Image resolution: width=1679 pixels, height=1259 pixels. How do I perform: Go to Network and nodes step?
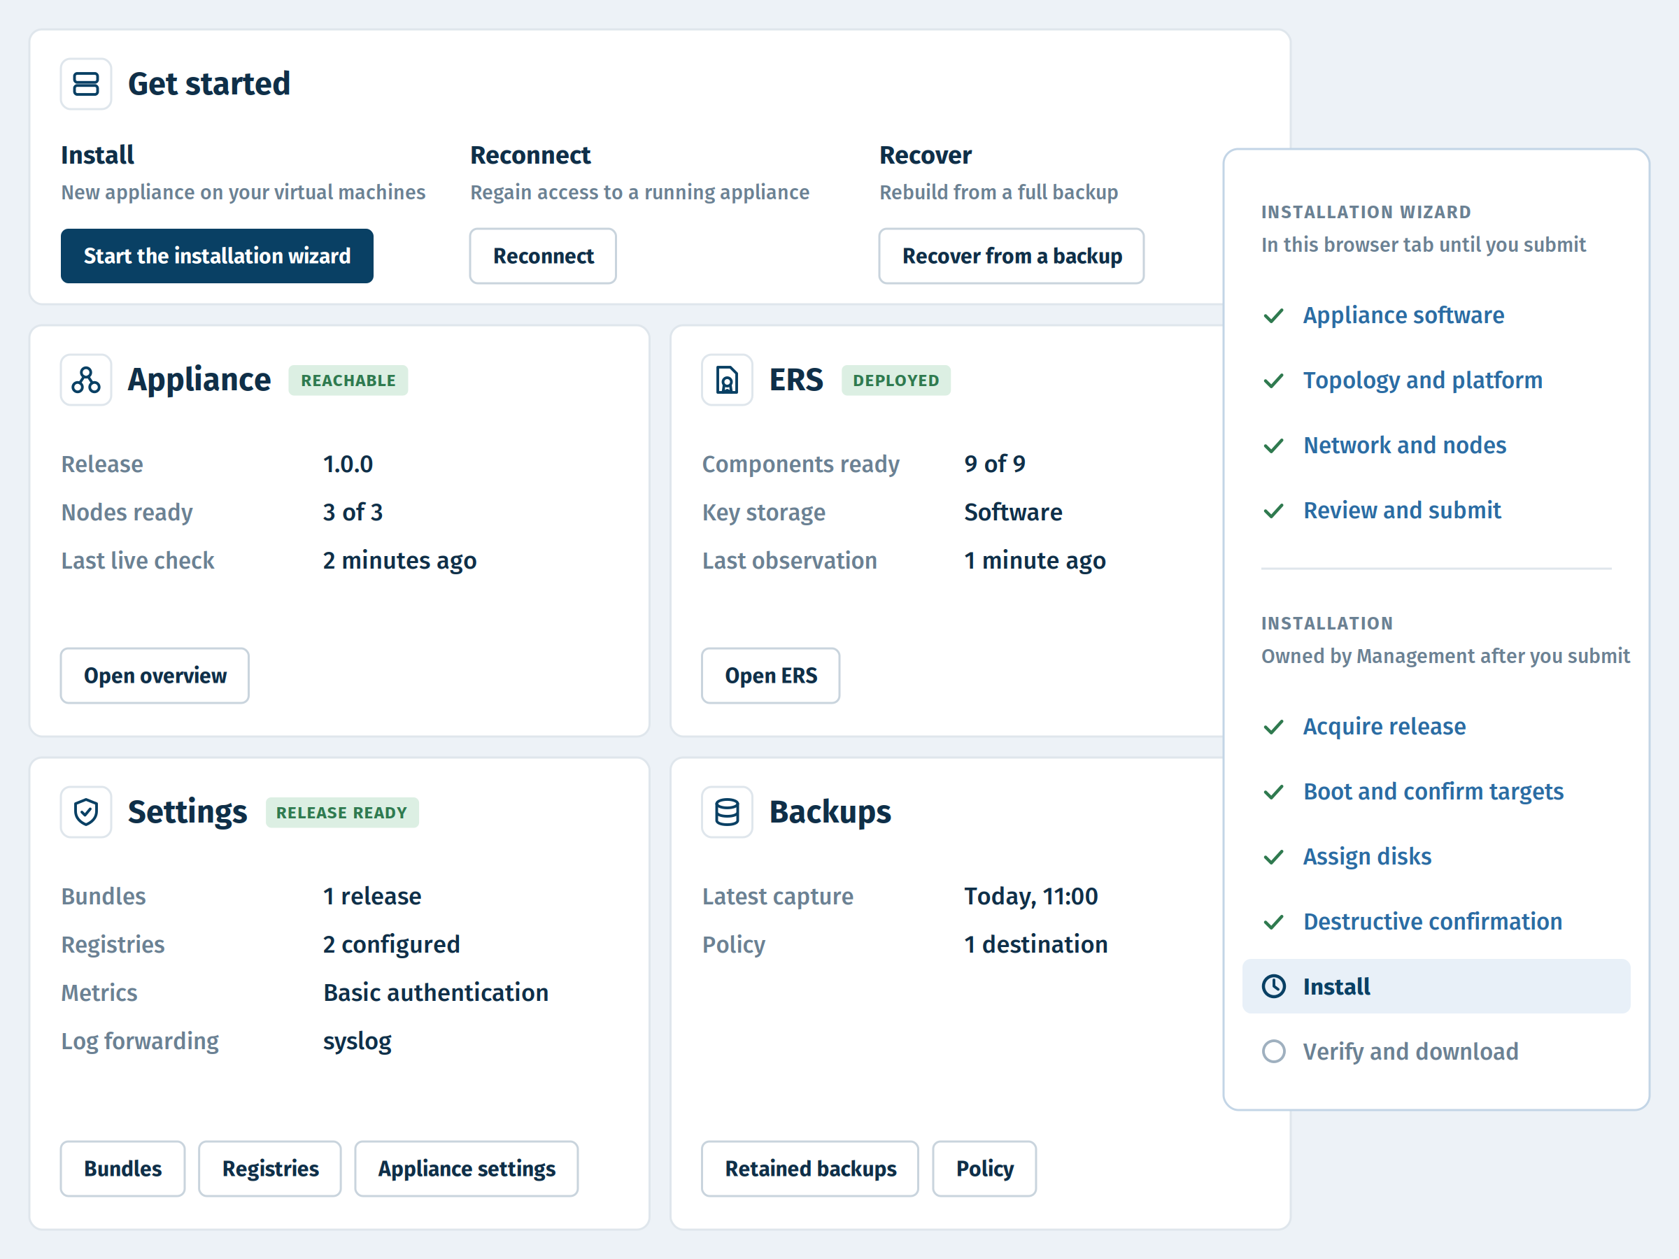tap(1404, 446)
